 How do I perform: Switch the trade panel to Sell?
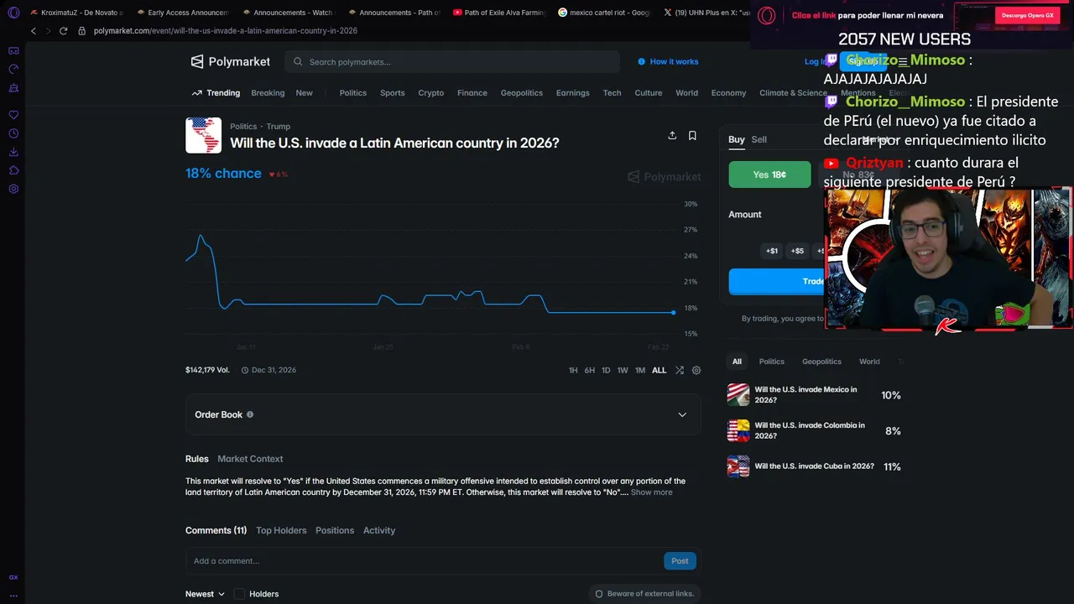[759, 139]
